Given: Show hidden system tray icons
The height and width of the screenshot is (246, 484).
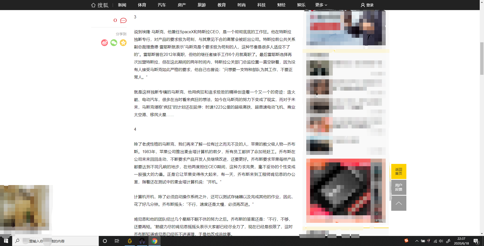Looking at the screenshot, I should tap(417, 241).
